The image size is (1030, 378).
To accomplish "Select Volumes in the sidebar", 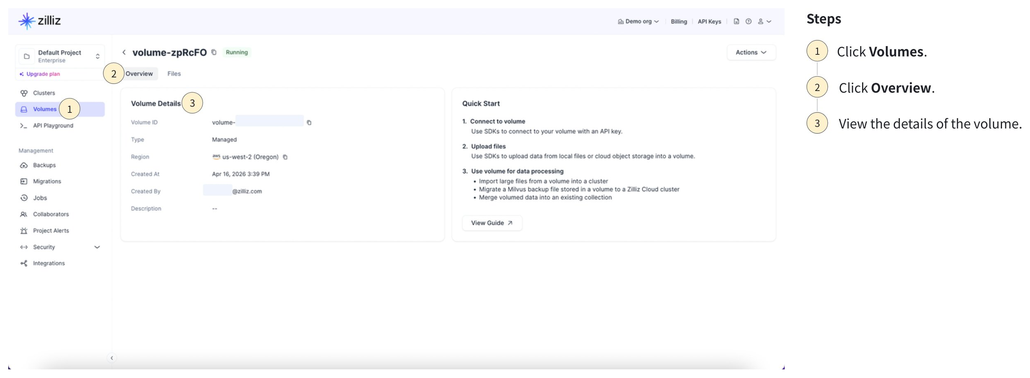I will pyautogui.click(x=60, y=109).
